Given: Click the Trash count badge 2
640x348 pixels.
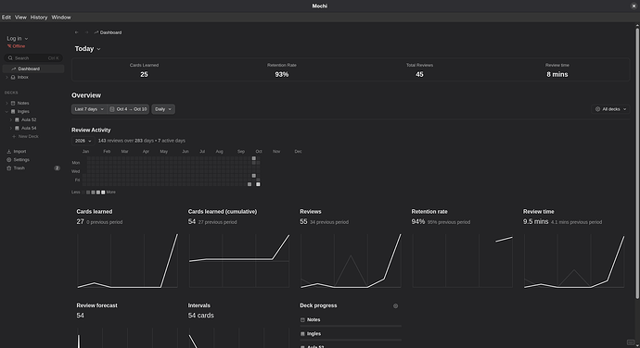Looking at the screenshot, I should [x=58, y=168].
